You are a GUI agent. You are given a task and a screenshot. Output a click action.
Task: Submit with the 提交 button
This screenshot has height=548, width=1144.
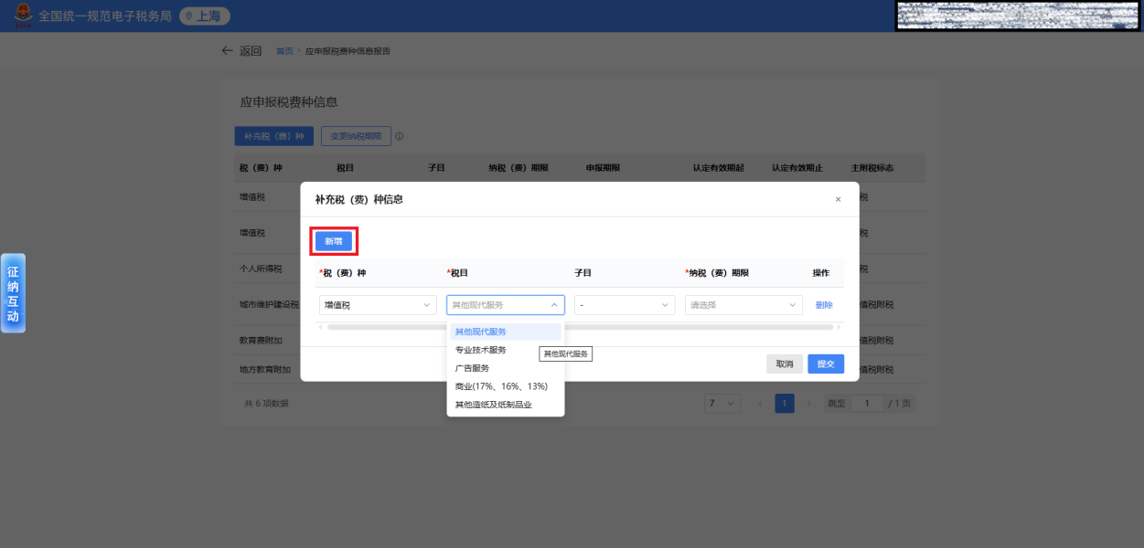825,364
